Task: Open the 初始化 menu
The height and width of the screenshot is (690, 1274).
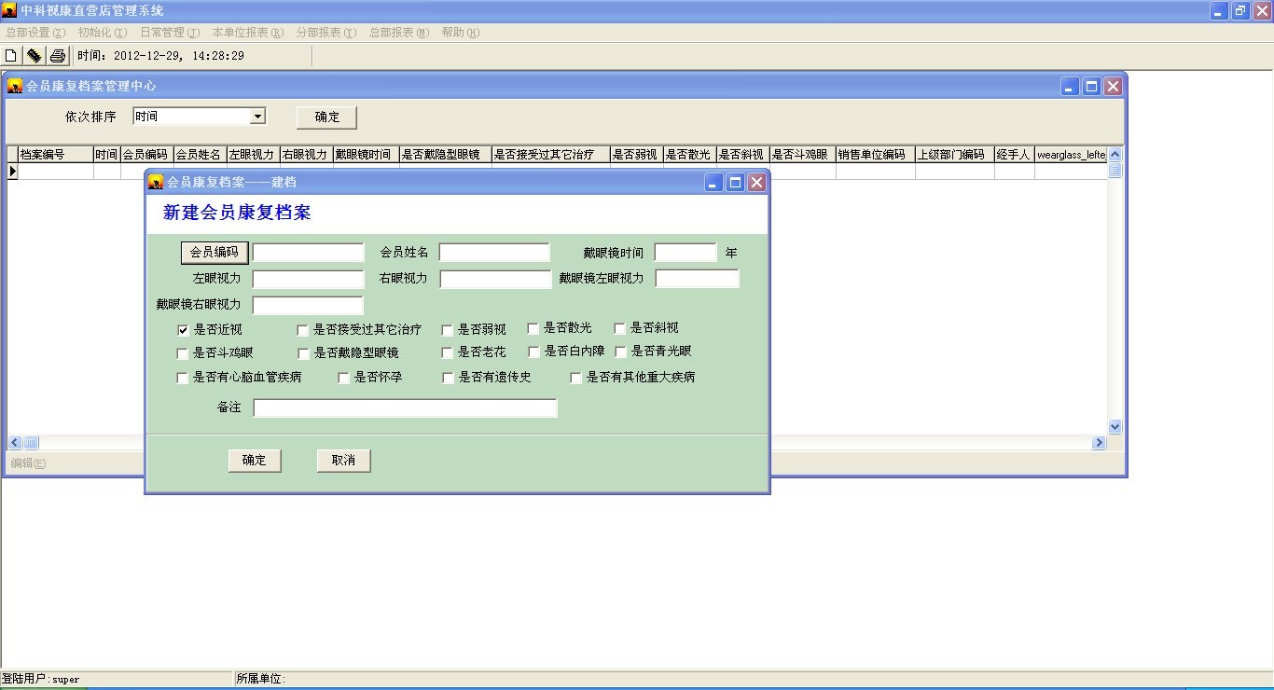Action: point(103,33)
